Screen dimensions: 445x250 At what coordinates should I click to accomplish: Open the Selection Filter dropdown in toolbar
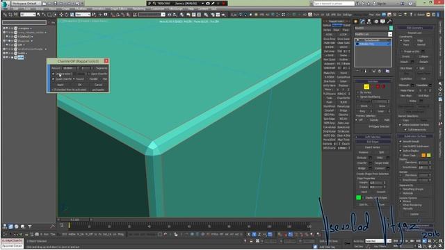pyautogui.click(x=28, y=14)
